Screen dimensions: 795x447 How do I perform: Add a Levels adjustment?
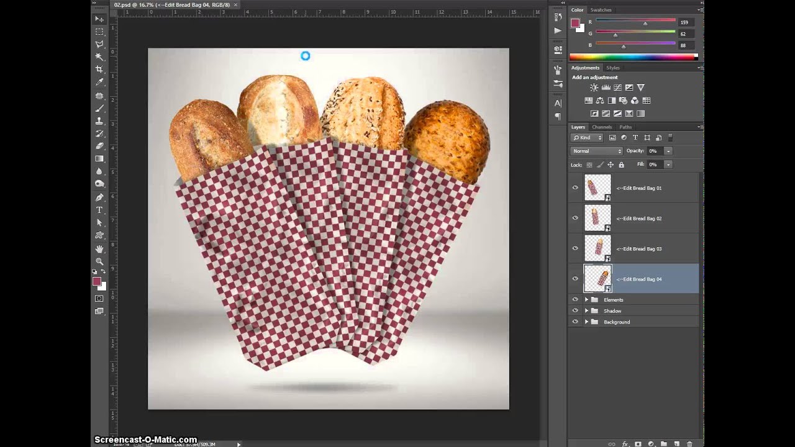tap(606, 88)
